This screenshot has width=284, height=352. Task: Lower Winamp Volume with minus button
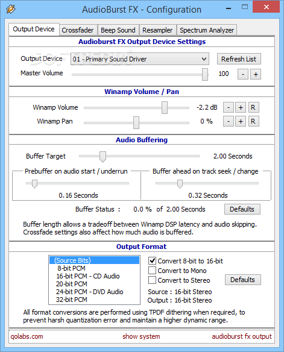(x=229, y=107)
